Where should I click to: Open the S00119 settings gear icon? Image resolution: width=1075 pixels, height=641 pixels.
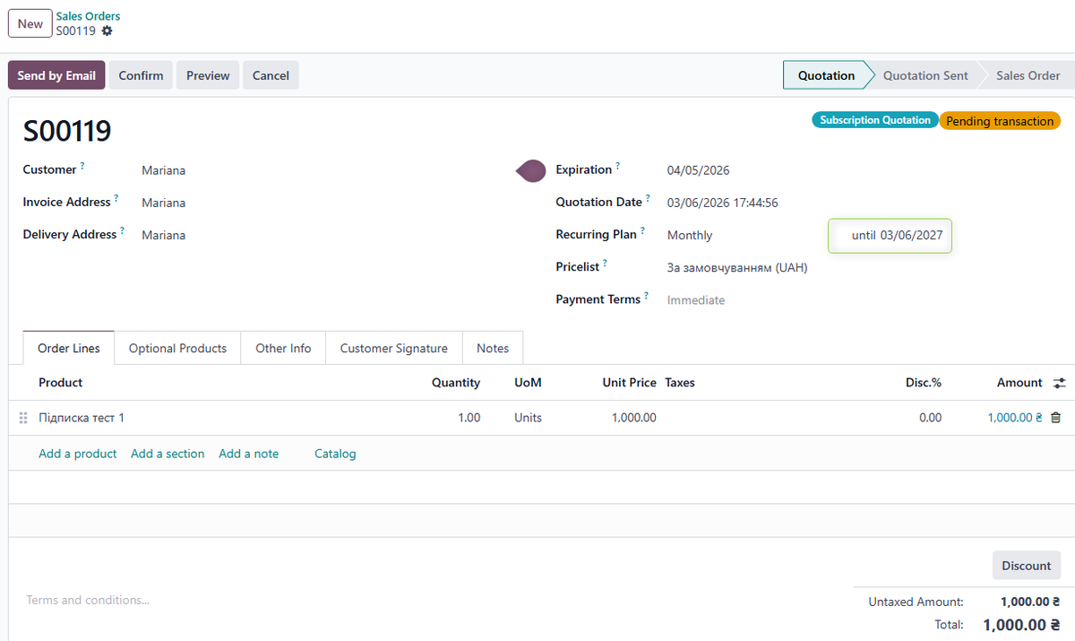coord(106,30)
